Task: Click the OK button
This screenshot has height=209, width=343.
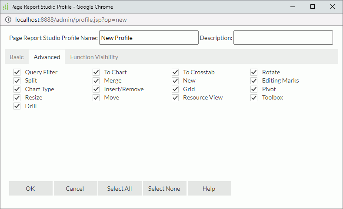Action: click(30, 189)
